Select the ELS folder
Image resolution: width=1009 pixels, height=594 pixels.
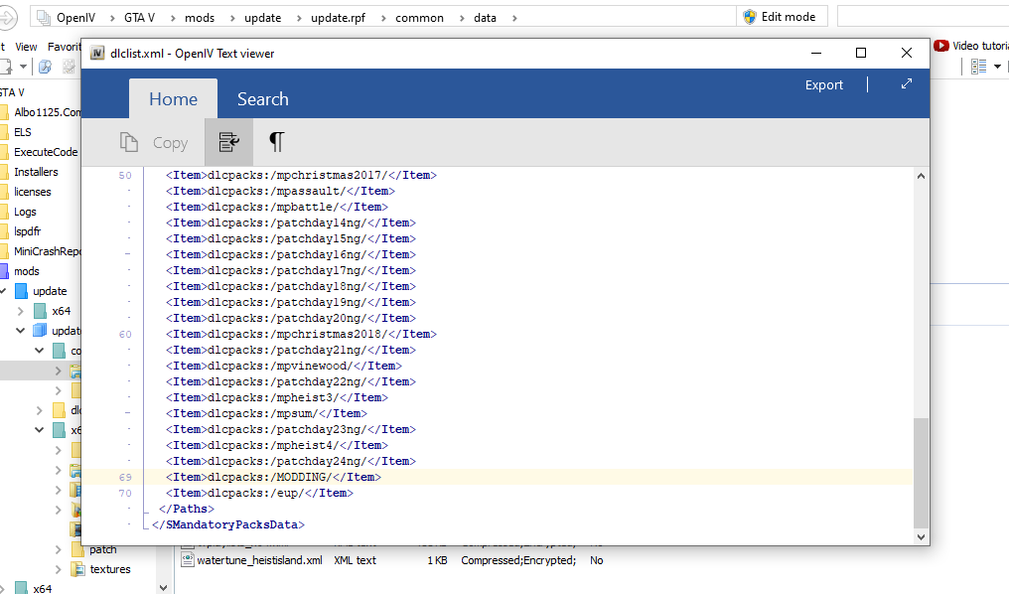click(22, 132)
